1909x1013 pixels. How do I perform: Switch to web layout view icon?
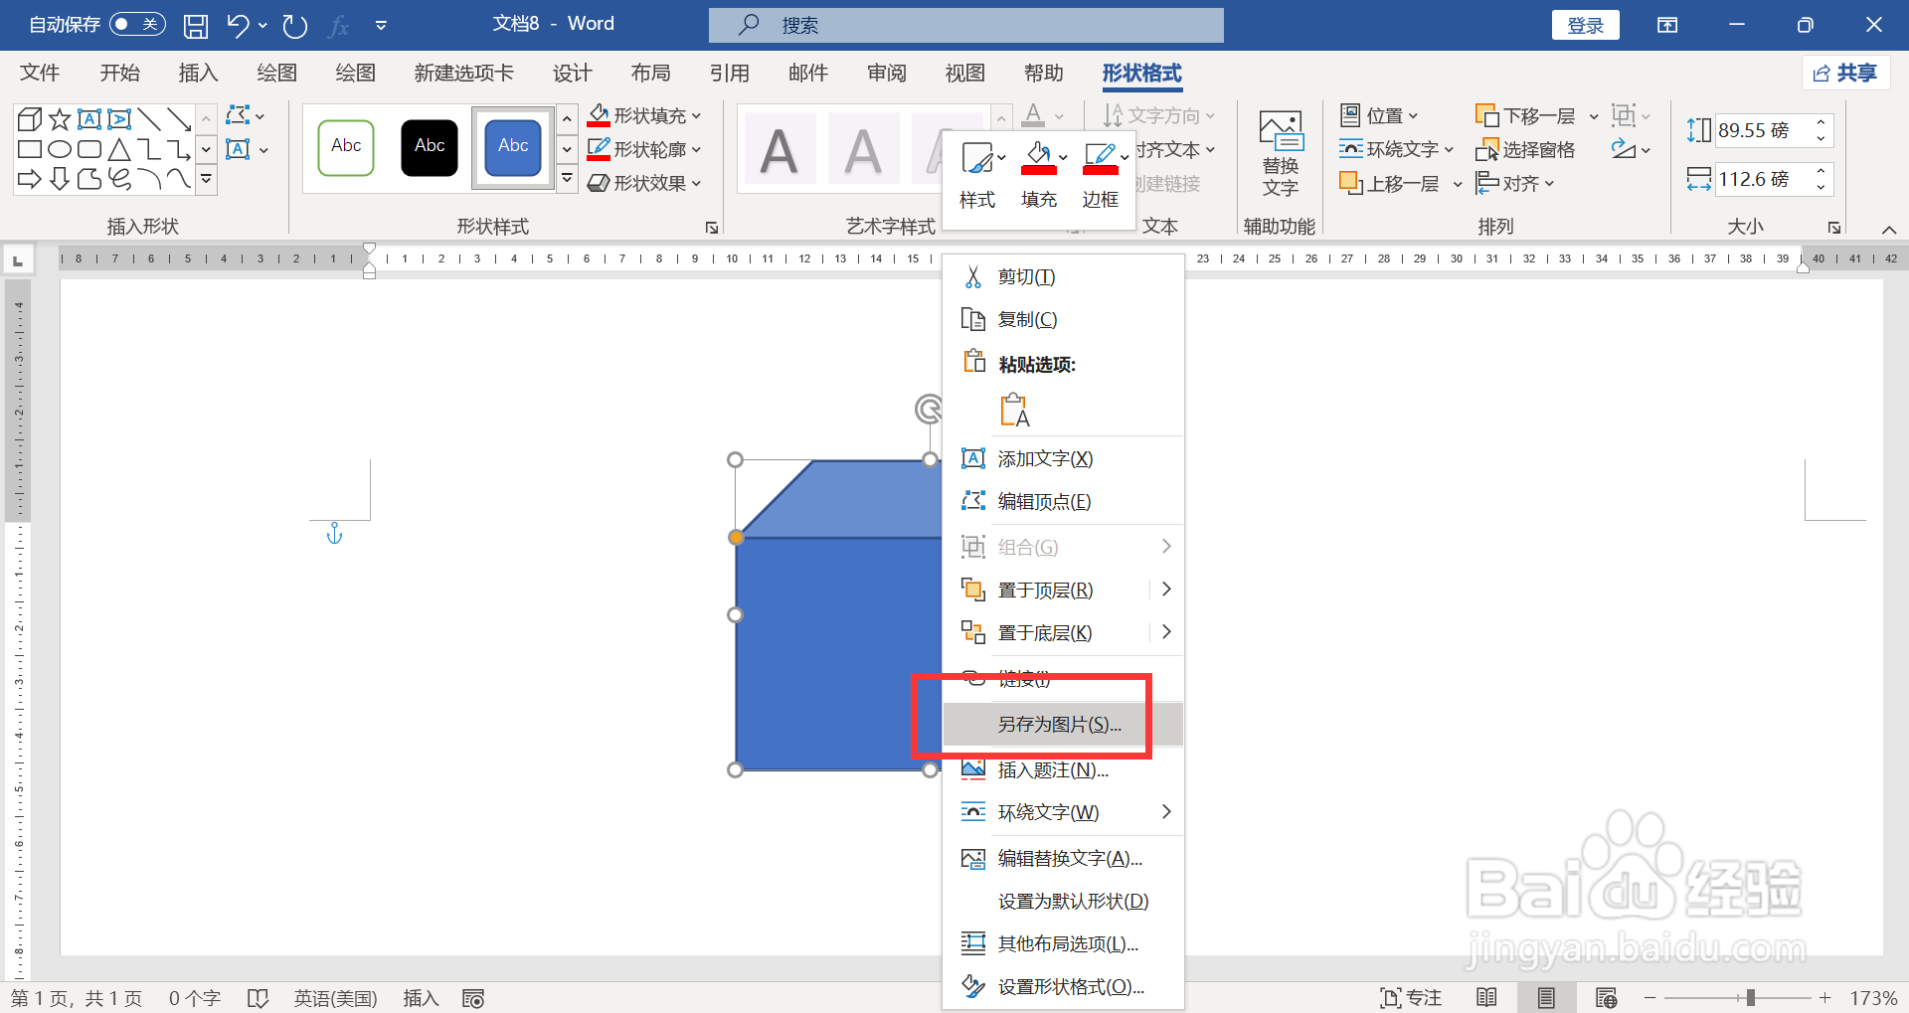[x=1606, y=998]
